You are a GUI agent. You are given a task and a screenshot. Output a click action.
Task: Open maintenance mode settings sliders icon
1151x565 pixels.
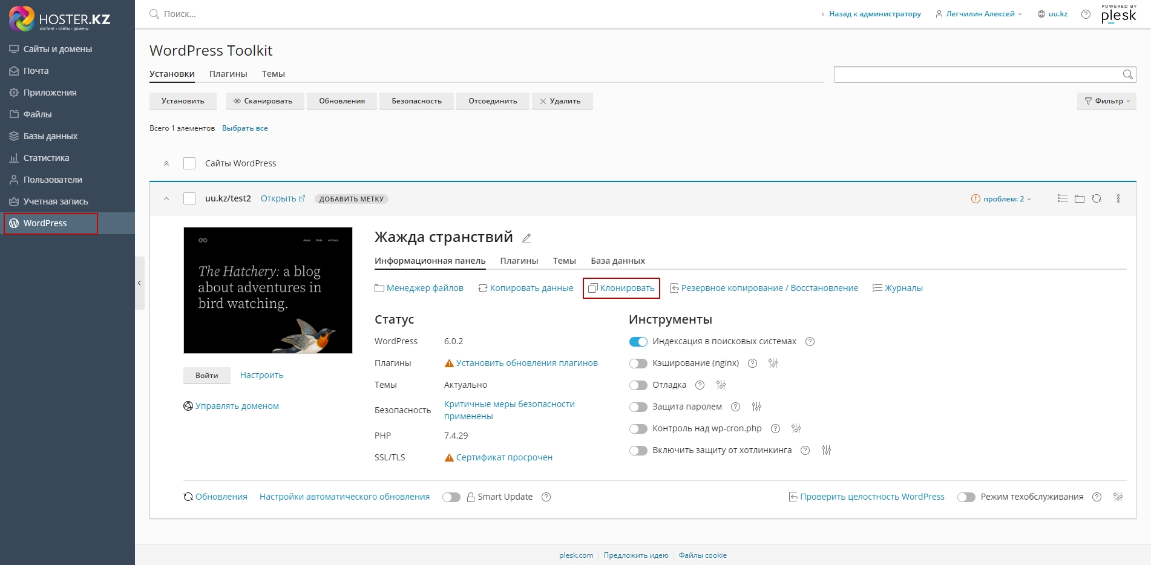1118,497
